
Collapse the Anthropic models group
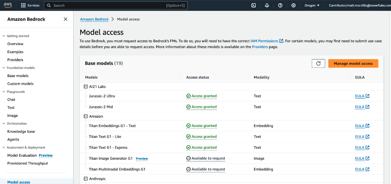click(x=86, y=179)
